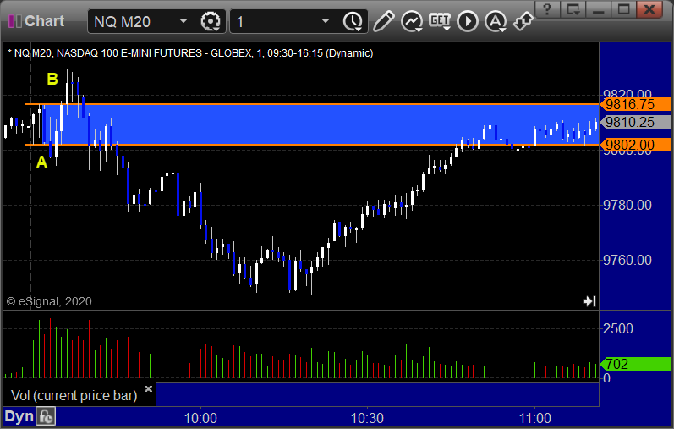Close the chart window with red X
Screen dimensions: 674x429
click(x=649, y=8)
